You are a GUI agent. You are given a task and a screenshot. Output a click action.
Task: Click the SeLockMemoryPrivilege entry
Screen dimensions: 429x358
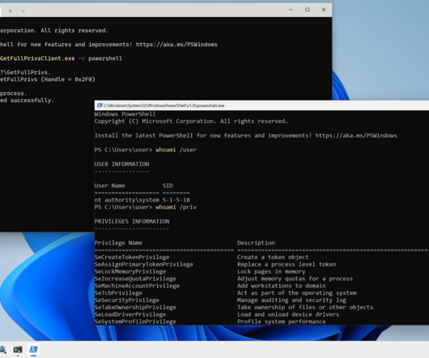click(130, 271)
